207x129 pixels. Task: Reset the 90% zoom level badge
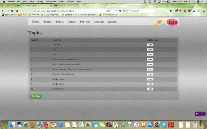coord(108,11)
